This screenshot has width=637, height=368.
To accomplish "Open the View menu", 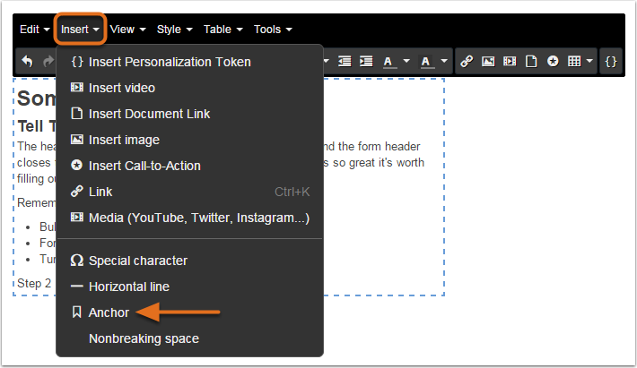I will click(127, 30).
